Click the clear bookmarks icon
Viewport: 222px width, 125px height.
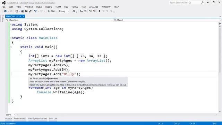coord(111,11)
